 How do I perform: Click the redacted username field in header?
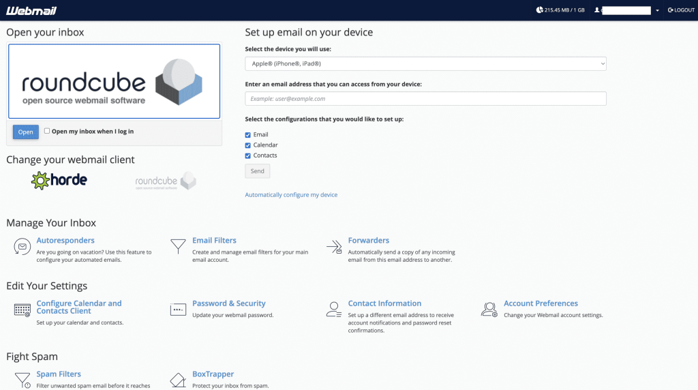coord(626,10)
